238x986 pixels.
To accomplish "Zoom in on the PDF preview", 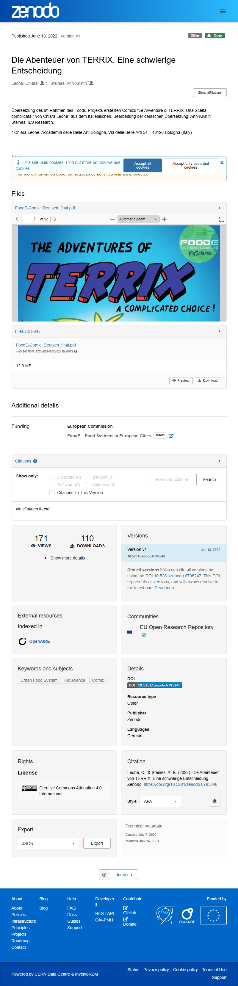I will click(164, 219).
